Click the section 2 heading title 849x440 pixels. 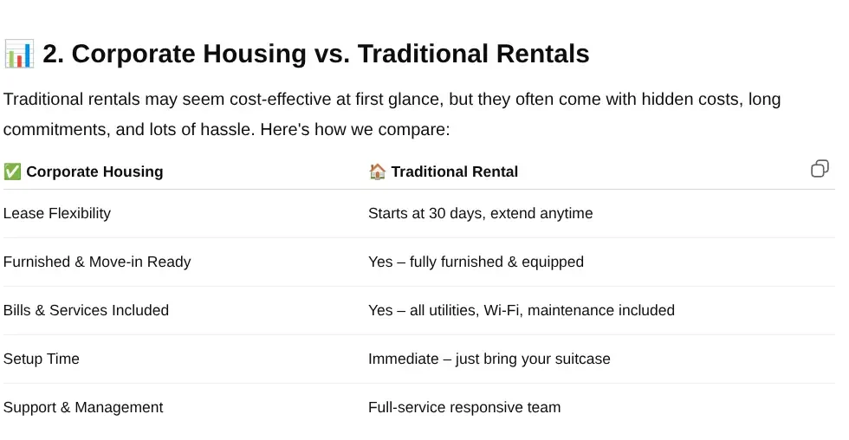(x=315, y=54)
